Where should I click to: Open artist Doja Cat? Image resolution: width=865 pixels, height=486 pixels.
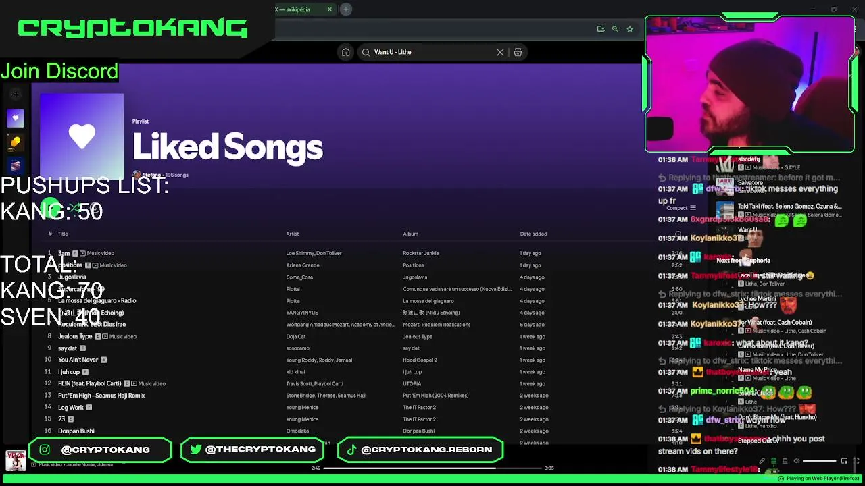point(295,336)
